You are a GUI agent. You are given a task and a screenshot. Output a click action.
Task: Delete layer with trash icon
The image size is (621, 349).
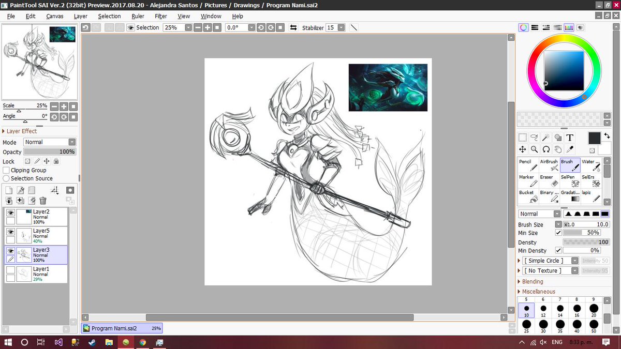pos(43,201)
